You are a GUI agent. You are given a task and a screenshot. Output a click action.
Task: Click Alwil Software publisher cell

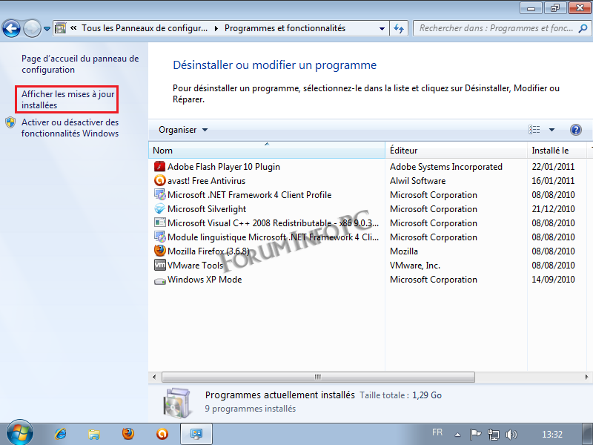417,181
